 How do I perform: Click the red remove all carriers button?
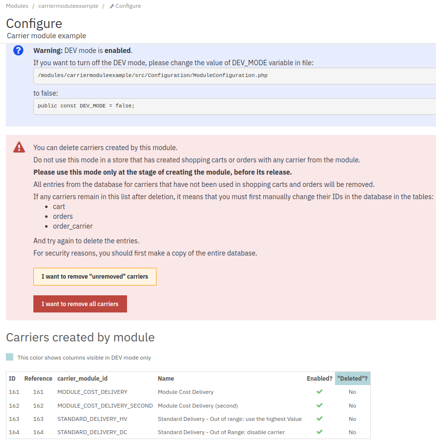click(x=80, y=304)
